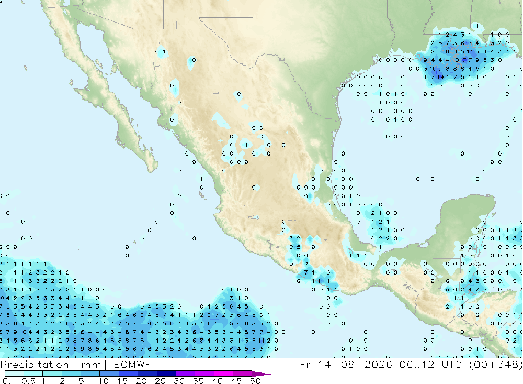Click the legend value '25'
Viewport: 523px width, 384px height.
[x=161, y=381]
